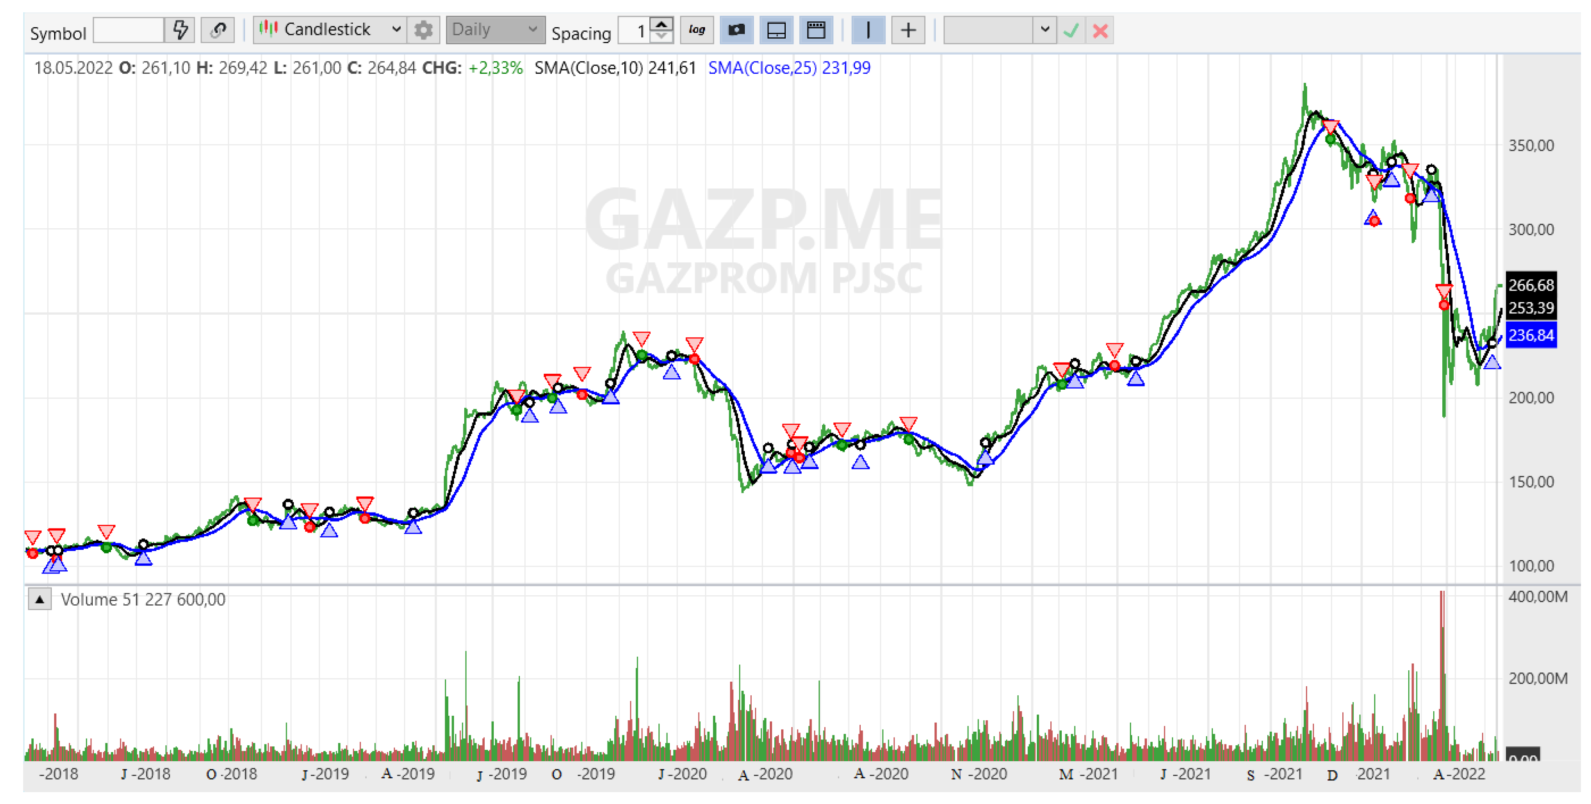Click the chain link icon
The height and width of the screenshot is (804, 1591).
click(217, 30)
